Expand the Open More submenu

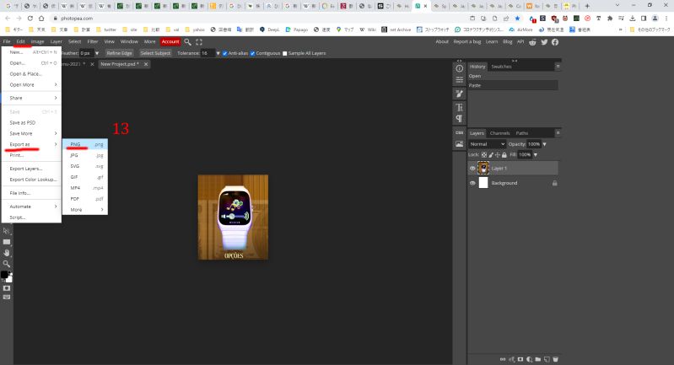(x=32, y=84)
